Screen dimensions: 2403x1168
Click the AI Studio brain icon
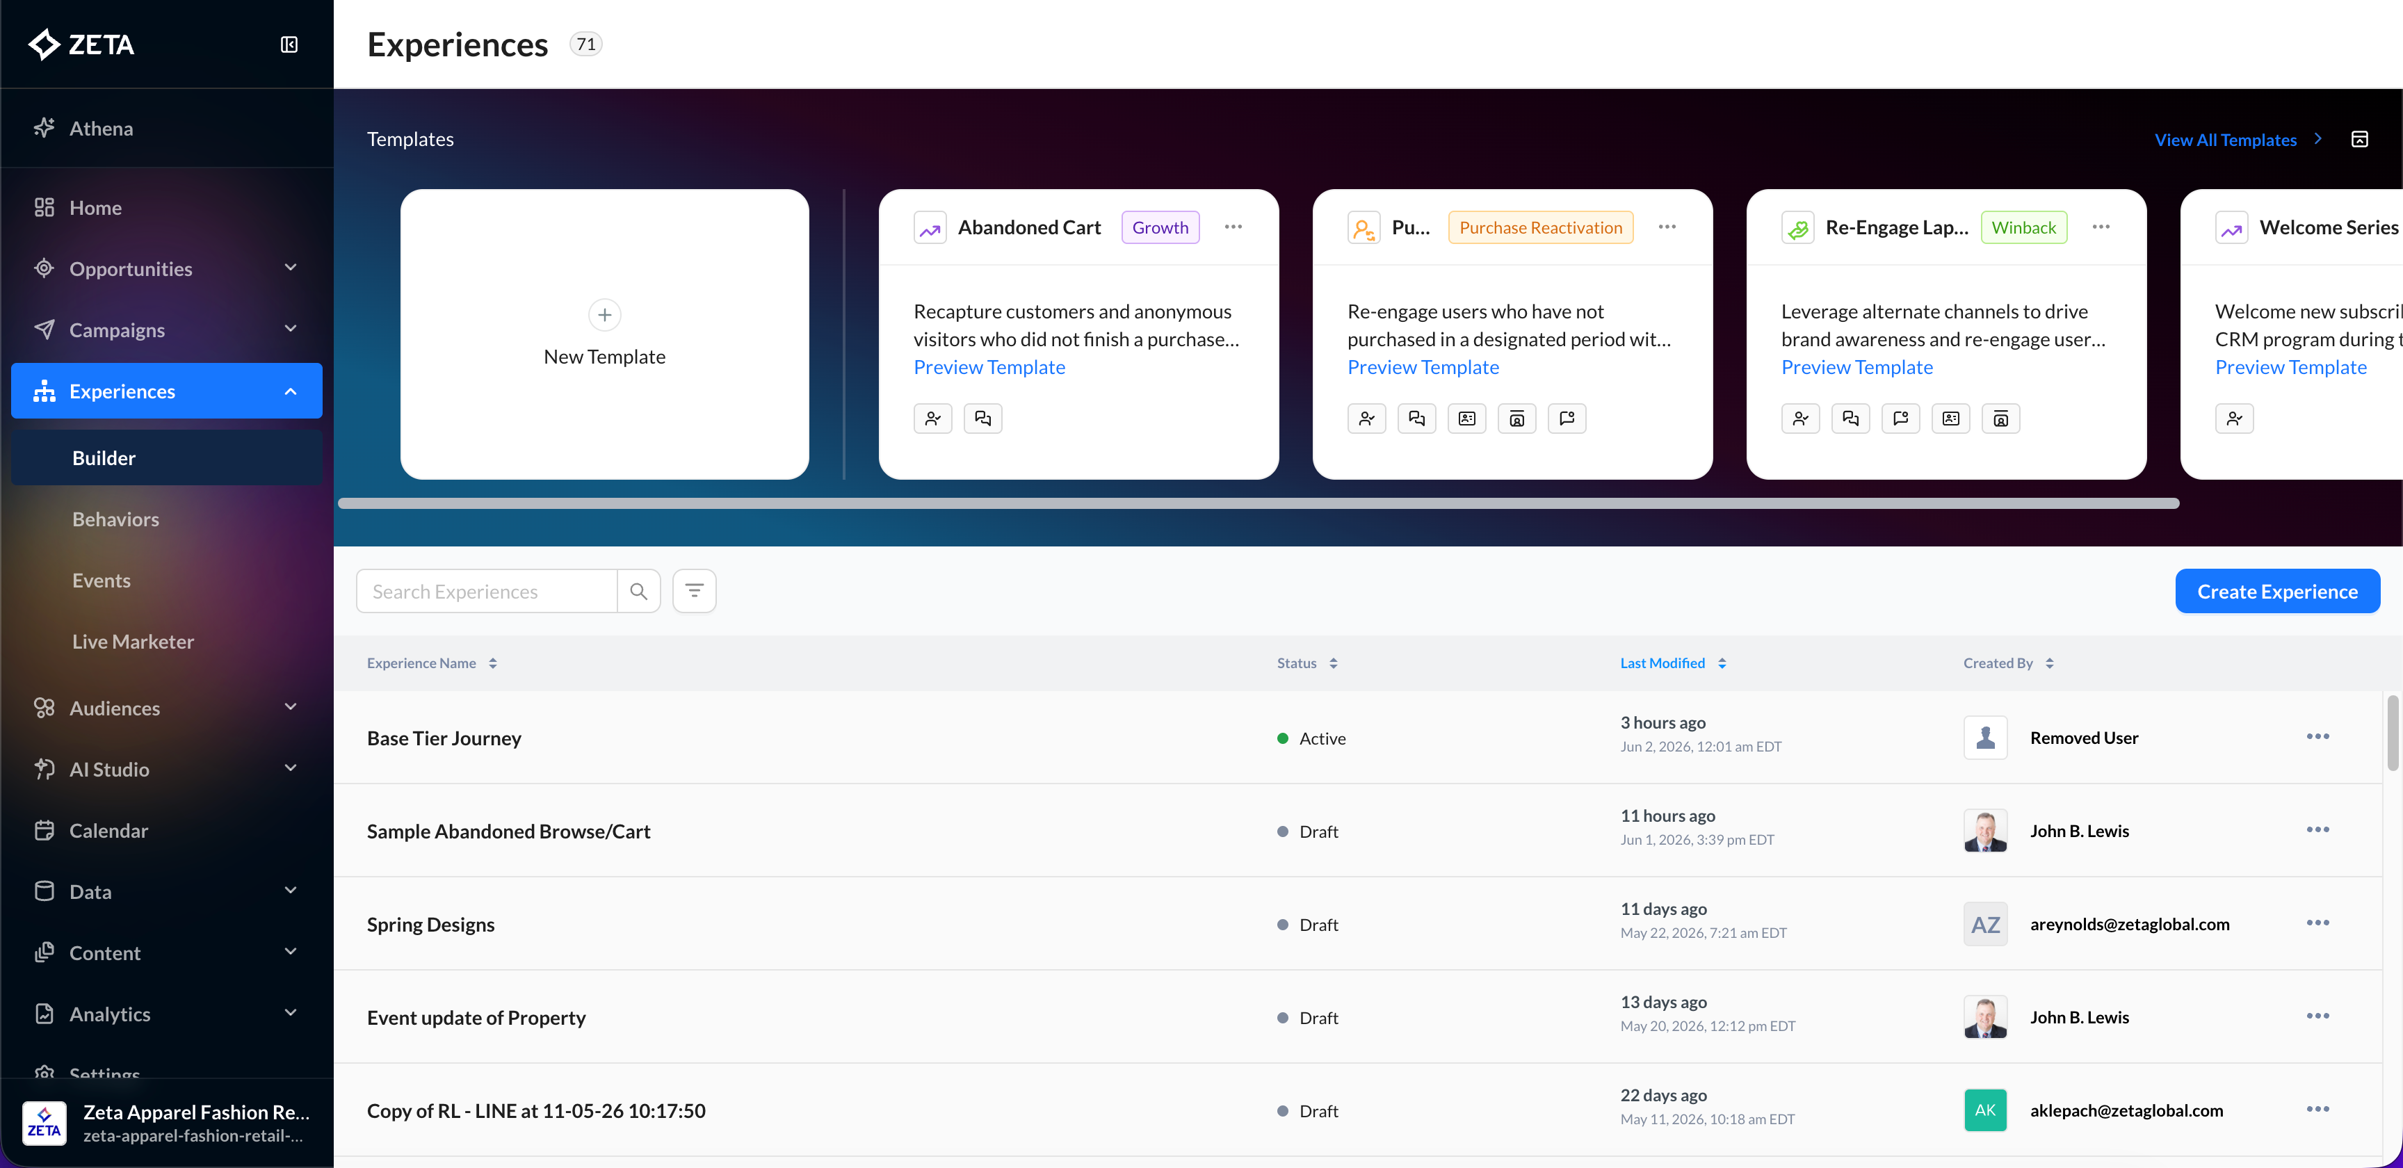tap(44, 769)
